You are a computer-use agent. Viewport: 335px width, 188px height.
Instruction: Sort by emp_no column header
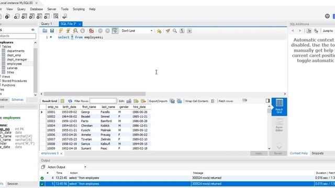click(x=53, y=107)
